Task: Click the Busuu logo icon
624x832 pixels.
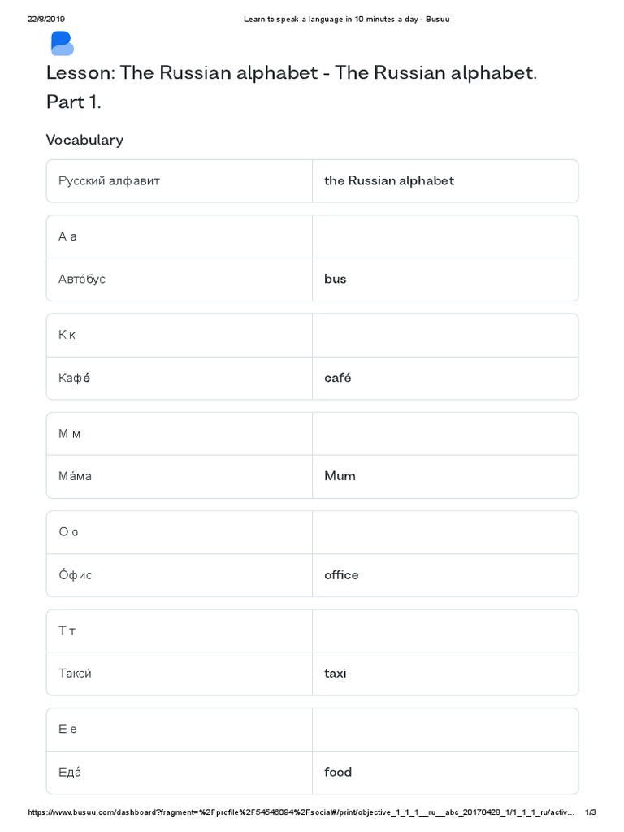Action: pos(62,44)
